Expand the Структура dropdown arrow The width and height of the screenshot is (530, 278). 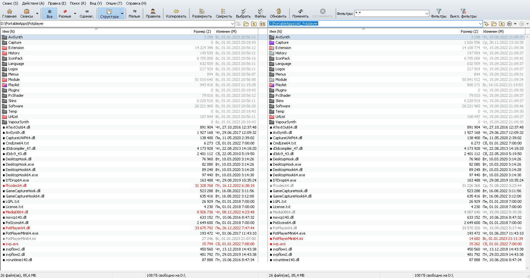point(122,14)
